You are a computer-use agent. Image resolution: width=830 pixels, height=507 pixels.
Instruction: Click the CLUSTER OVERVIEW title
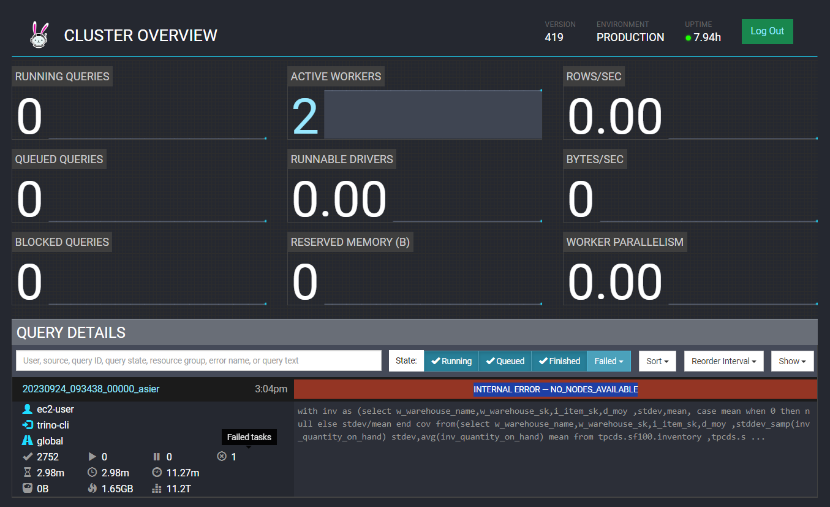click(x=140, y=36)
